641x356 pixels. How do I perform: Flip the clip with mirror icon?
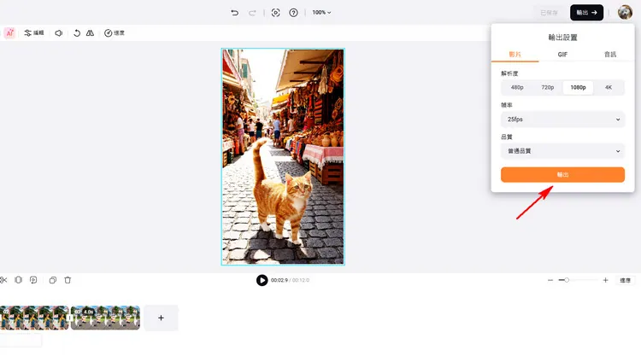[91, 32]
